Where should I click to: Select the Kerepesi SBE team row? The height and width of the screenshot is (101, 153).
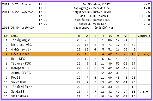[x=77, y=68]
